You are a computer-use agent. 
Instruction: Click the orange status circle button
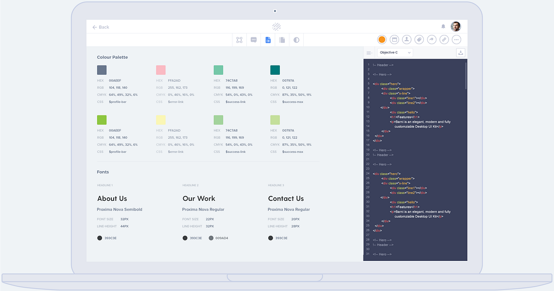click(x=381, y=39)
